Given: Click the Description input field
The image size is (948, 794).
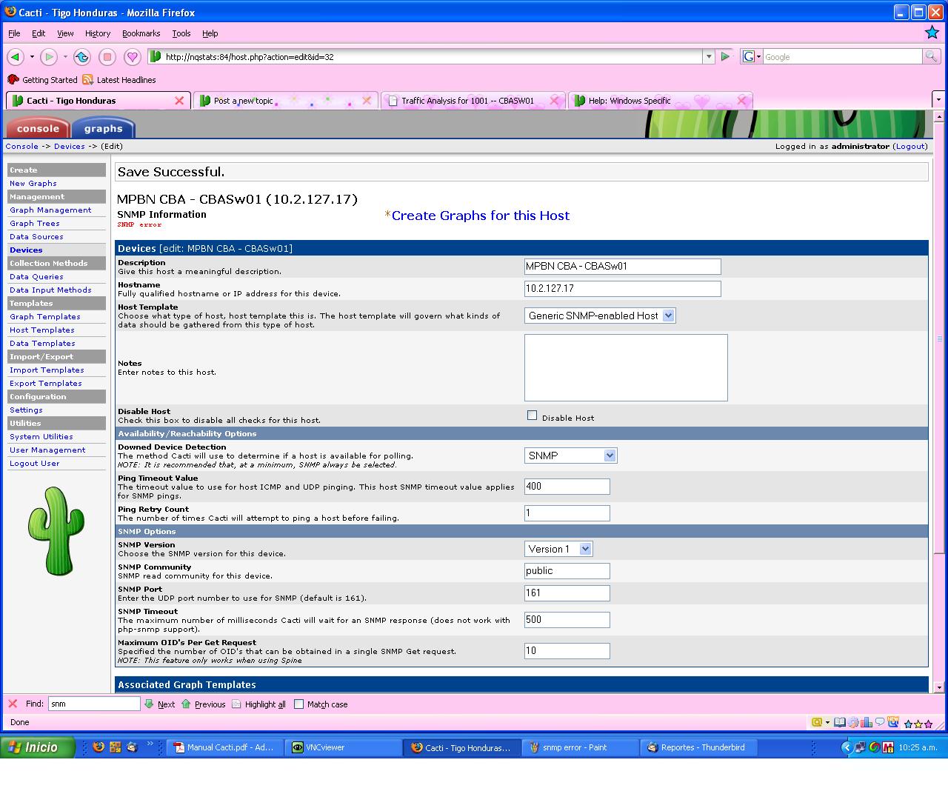Looking at the screenshot, I should (622, 266).
